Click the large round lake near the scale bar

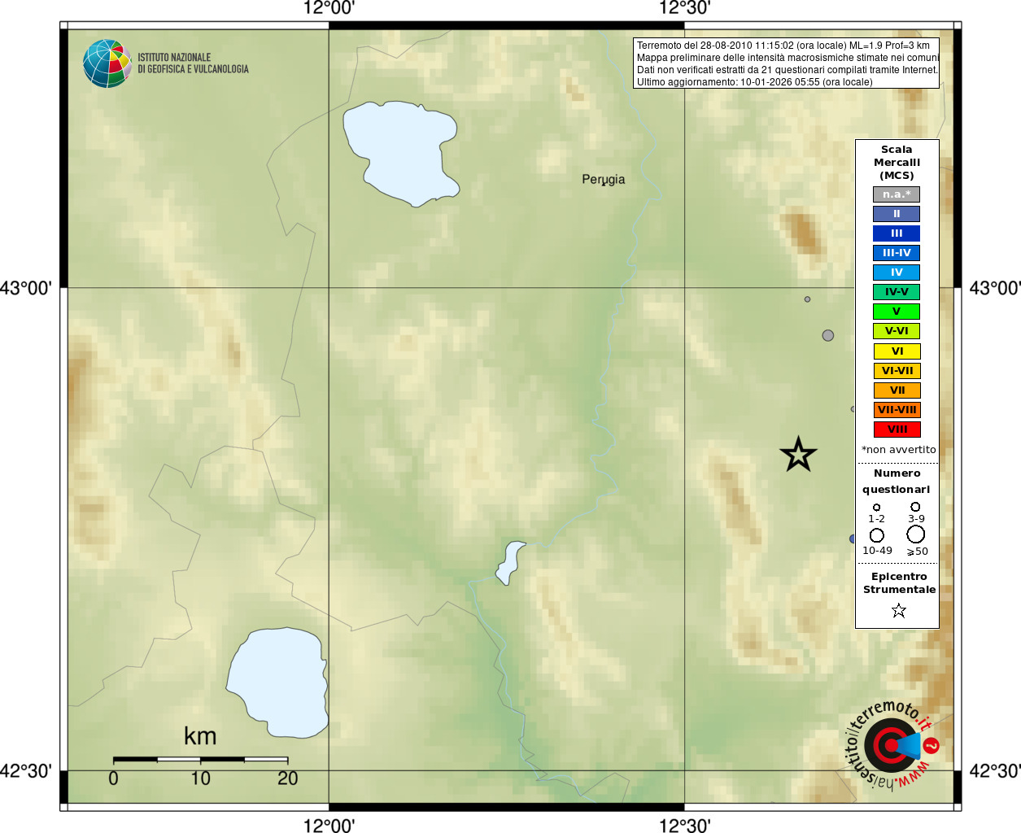[278, 682]
